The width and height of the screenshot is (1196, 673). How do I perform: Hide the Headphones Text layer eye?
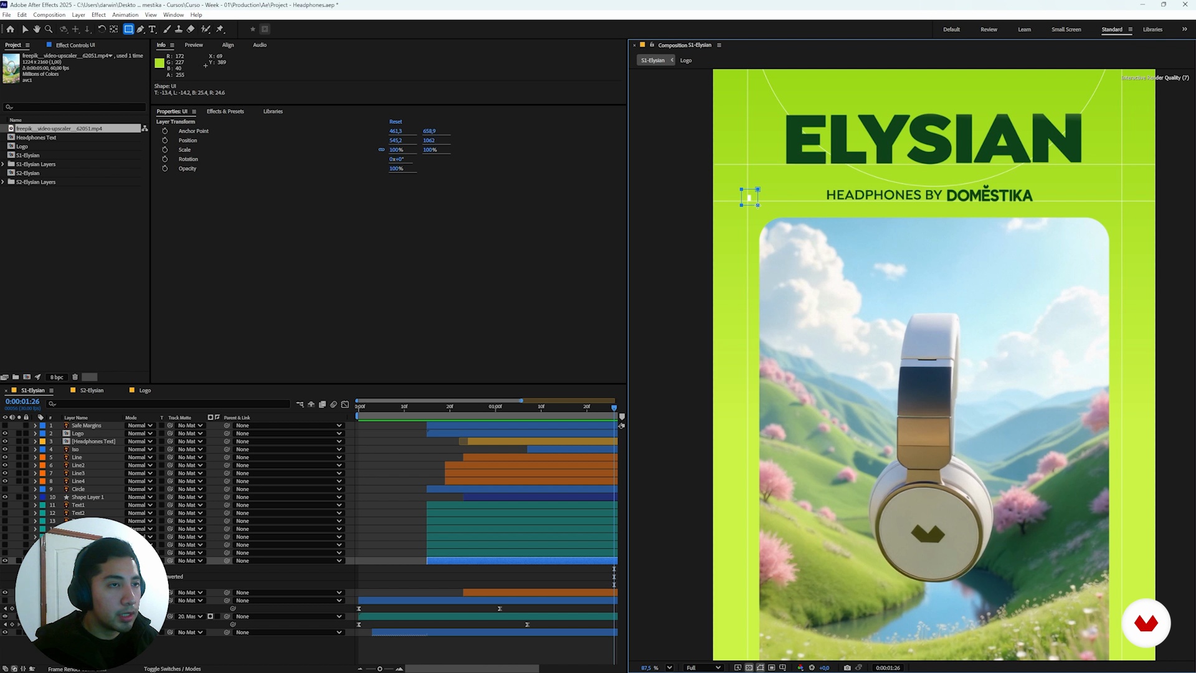(x=5, y=442)
